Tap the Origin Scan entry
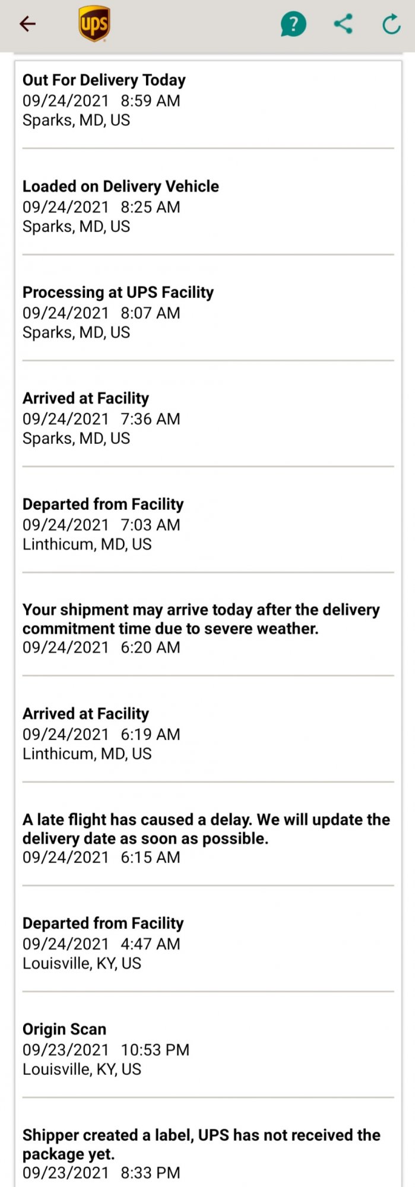This screenshot has height=1187, width=415. (x=64, y=1029)
